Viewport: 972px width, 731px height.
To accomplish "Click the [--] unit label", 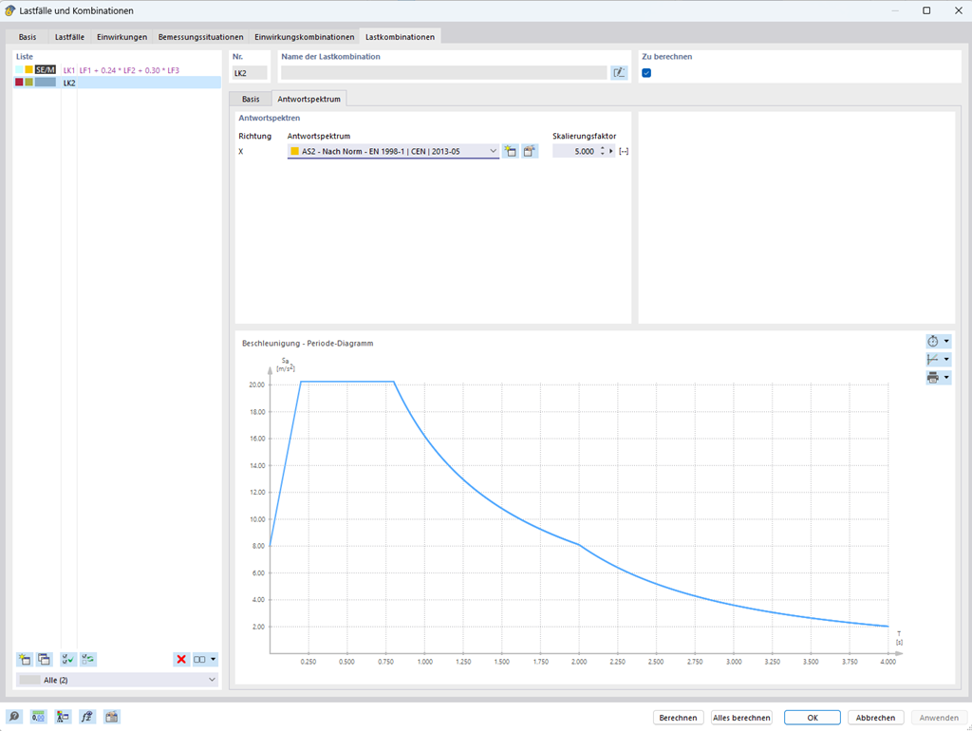I will coord(624,151).
